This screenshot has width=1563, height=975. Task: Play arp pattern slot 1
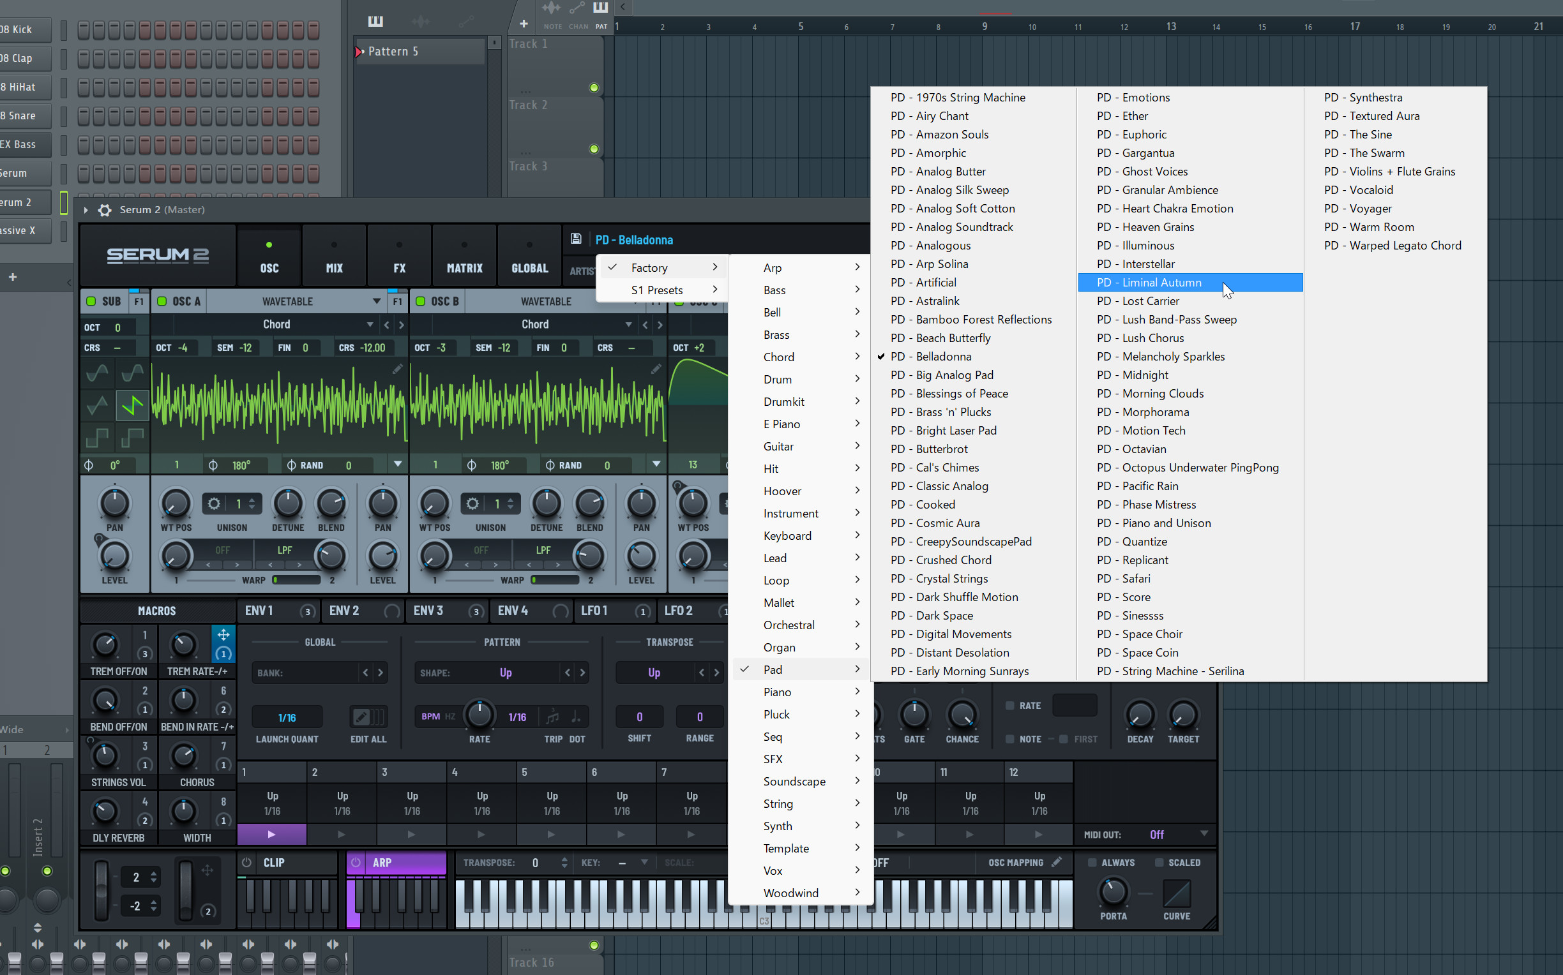[271, 835]
